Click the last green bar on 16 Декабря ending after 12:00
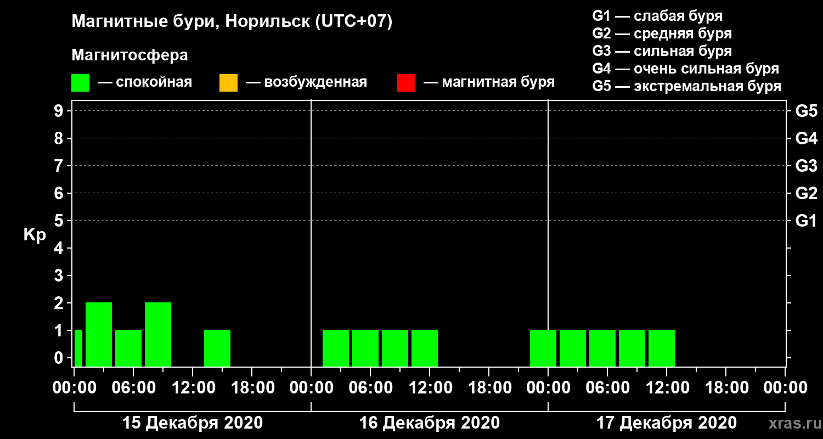Viewport: 823px width, 439px height. [425, 348]
